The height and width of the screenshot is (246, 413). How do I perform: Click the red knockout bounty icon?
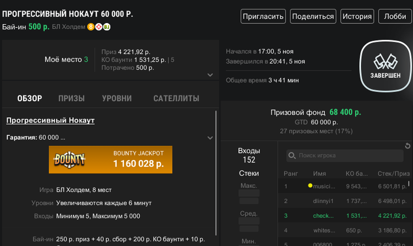(x=99, y=27)
